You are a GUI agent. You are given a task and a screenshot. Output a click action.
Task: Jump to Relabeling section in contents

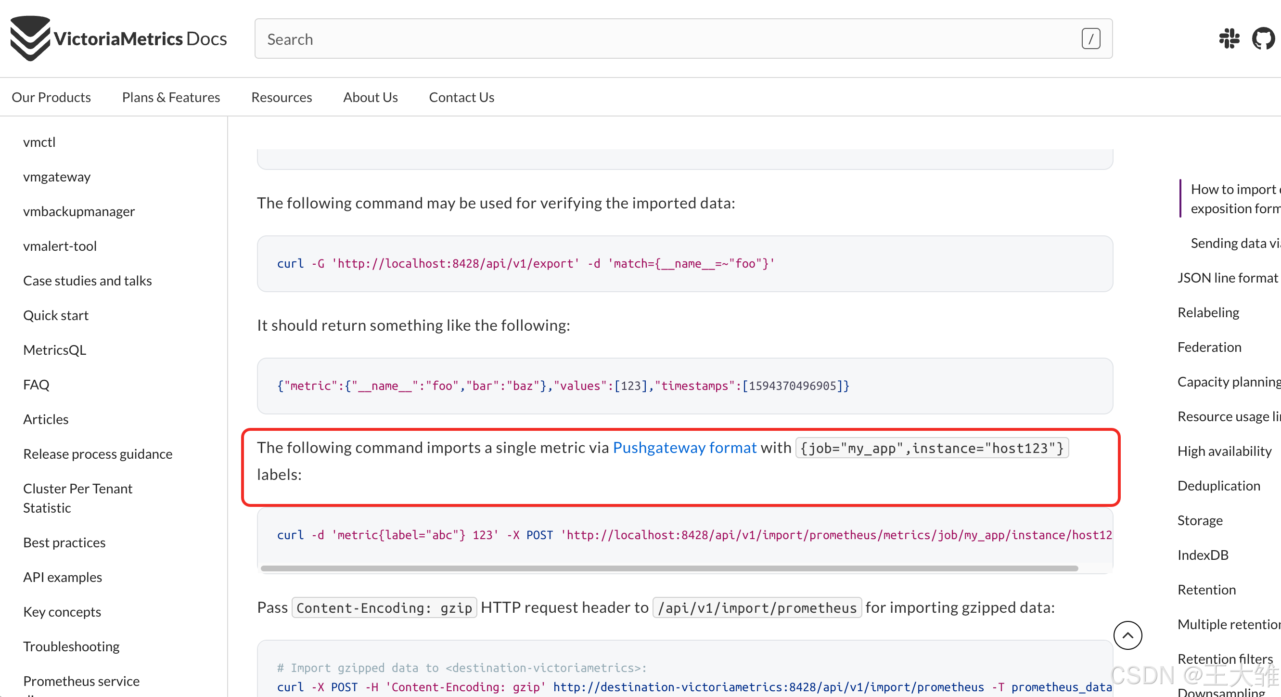point(1208,312)
